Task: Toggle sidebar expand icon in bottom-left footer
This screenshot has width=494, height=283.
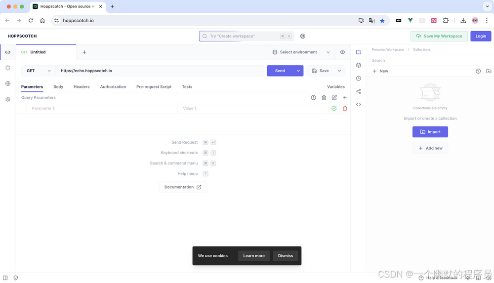Action: (5, 278)
